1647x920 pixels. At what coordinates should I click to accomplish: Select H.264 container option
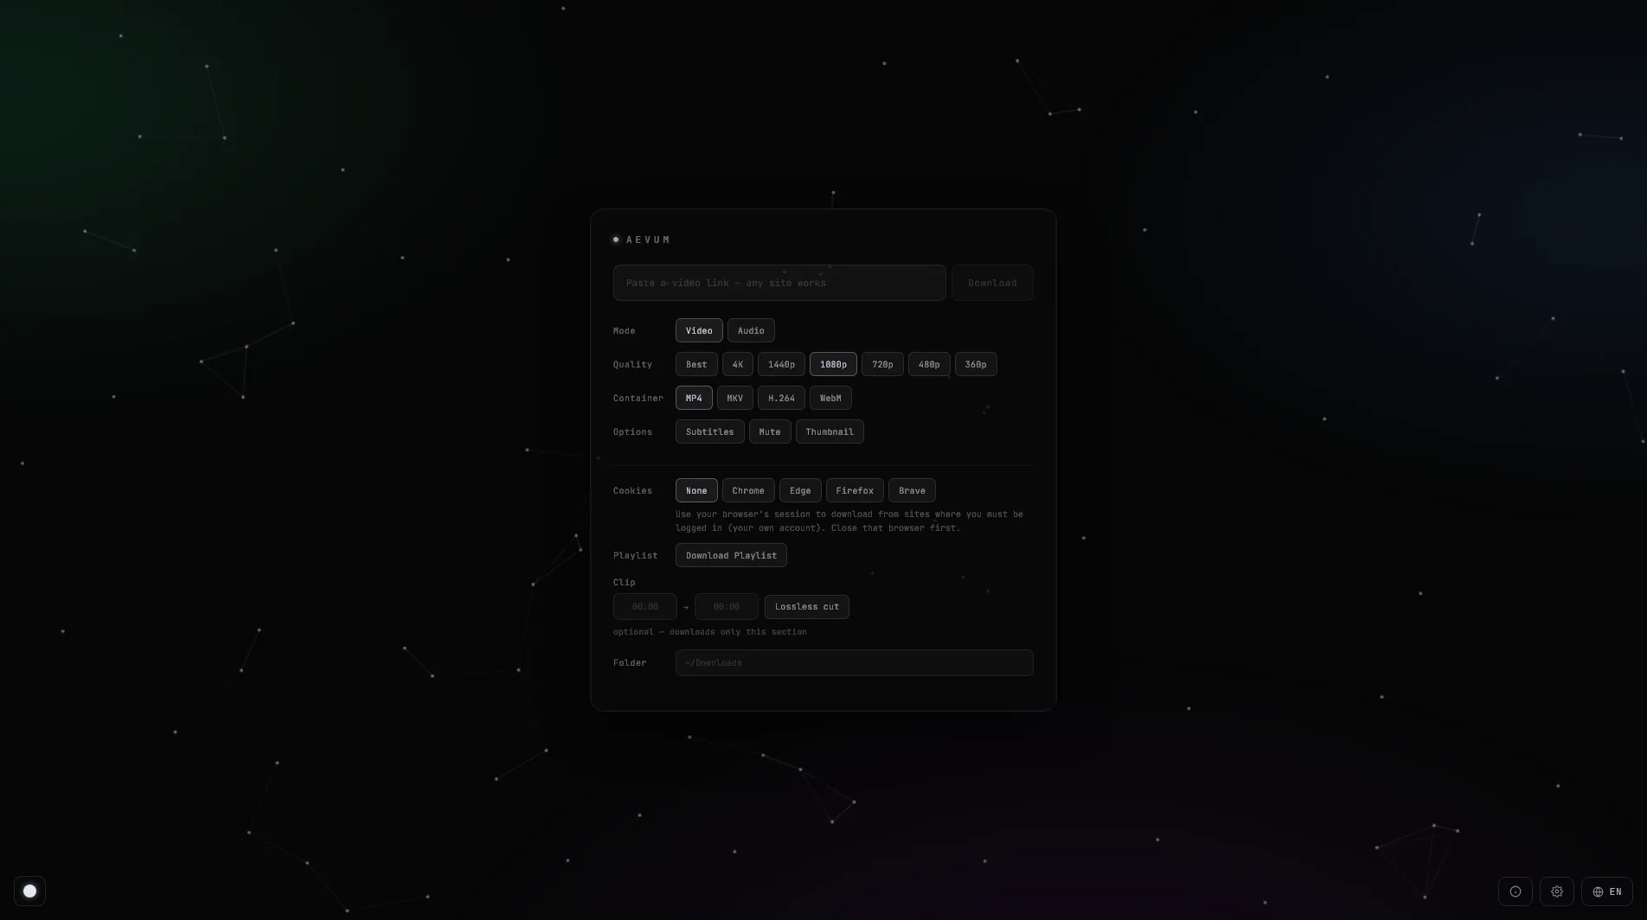point(781,398)
